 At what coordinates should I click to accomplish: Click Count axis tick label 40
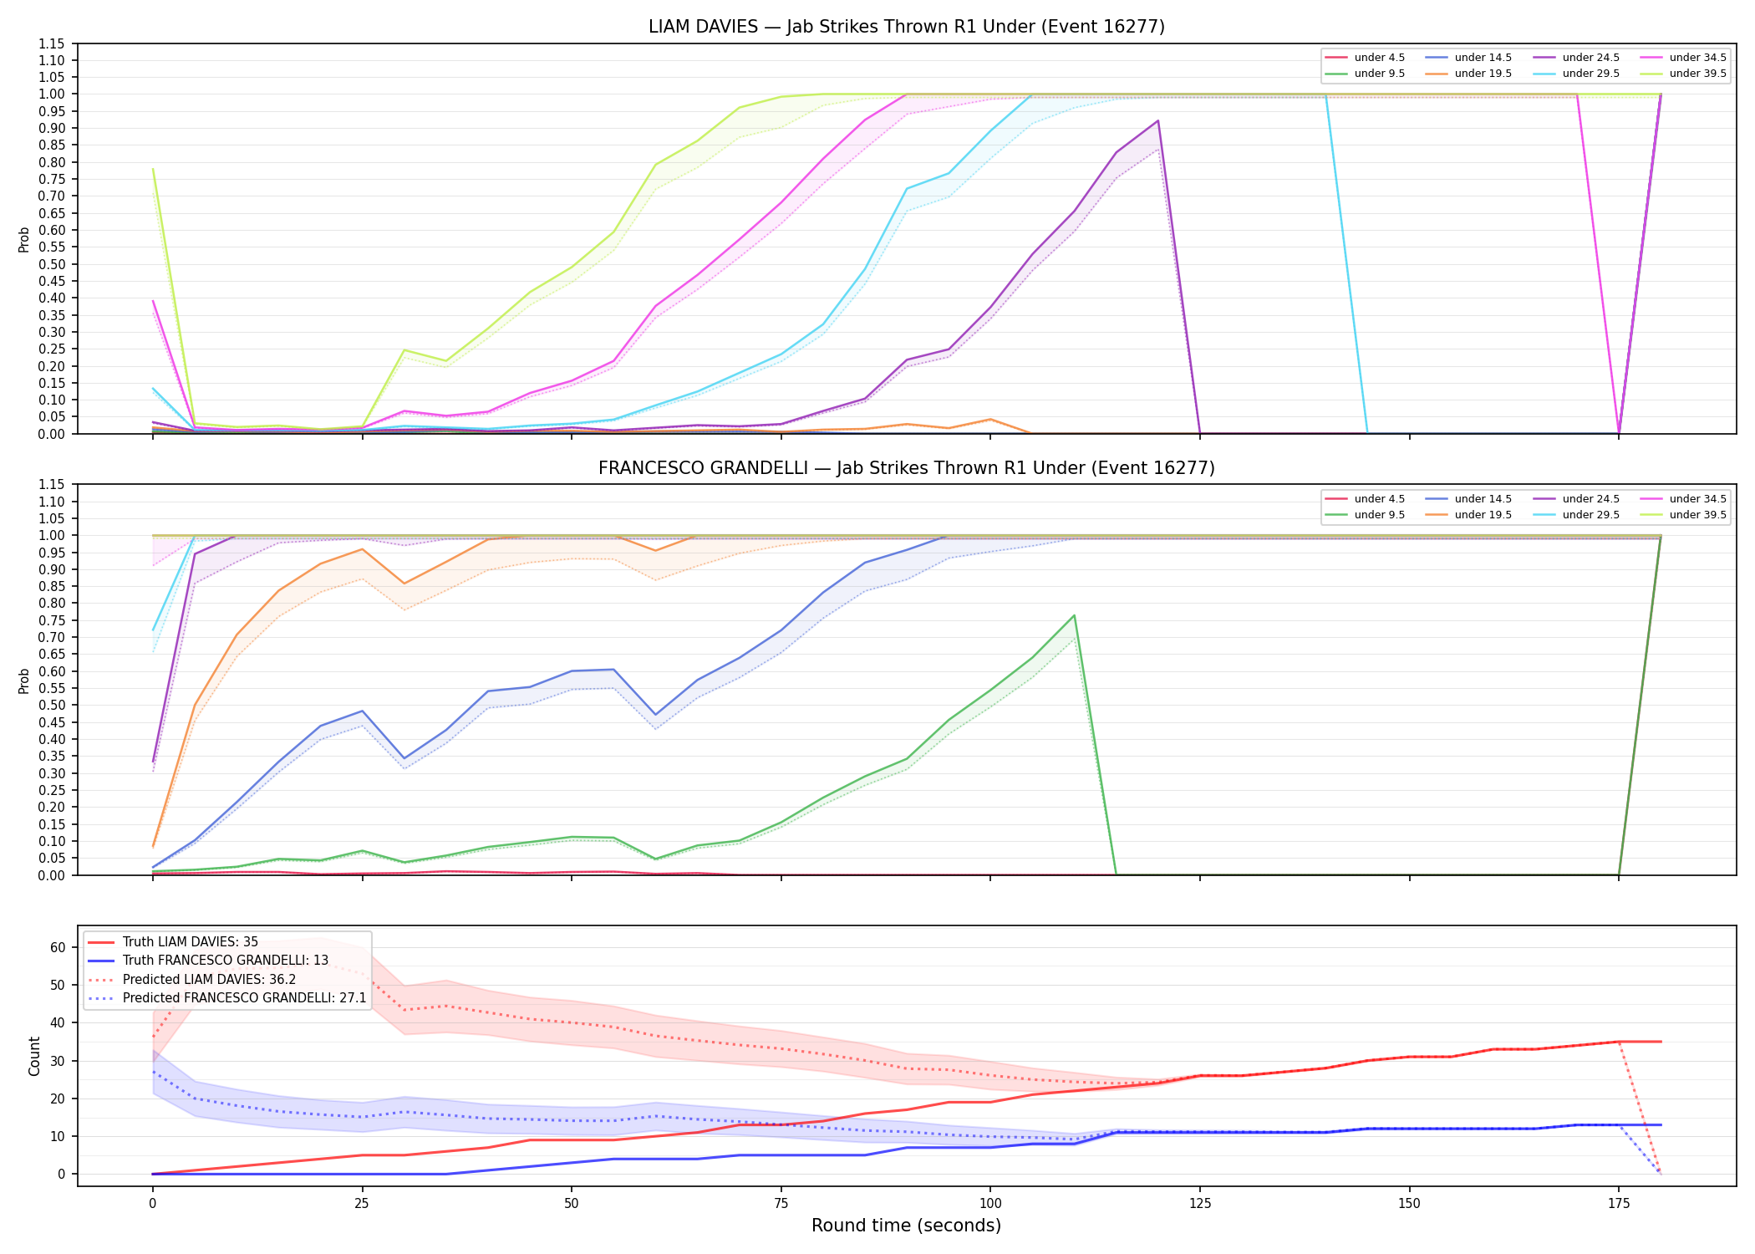pos(58,1023)
